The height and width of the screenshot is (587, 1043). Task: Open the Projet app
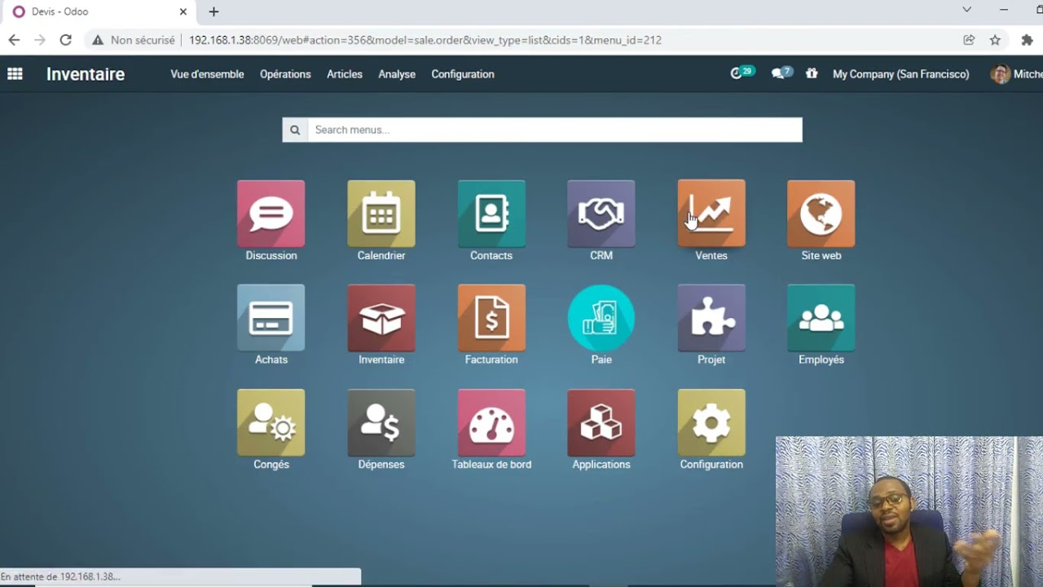coord(711,318)
